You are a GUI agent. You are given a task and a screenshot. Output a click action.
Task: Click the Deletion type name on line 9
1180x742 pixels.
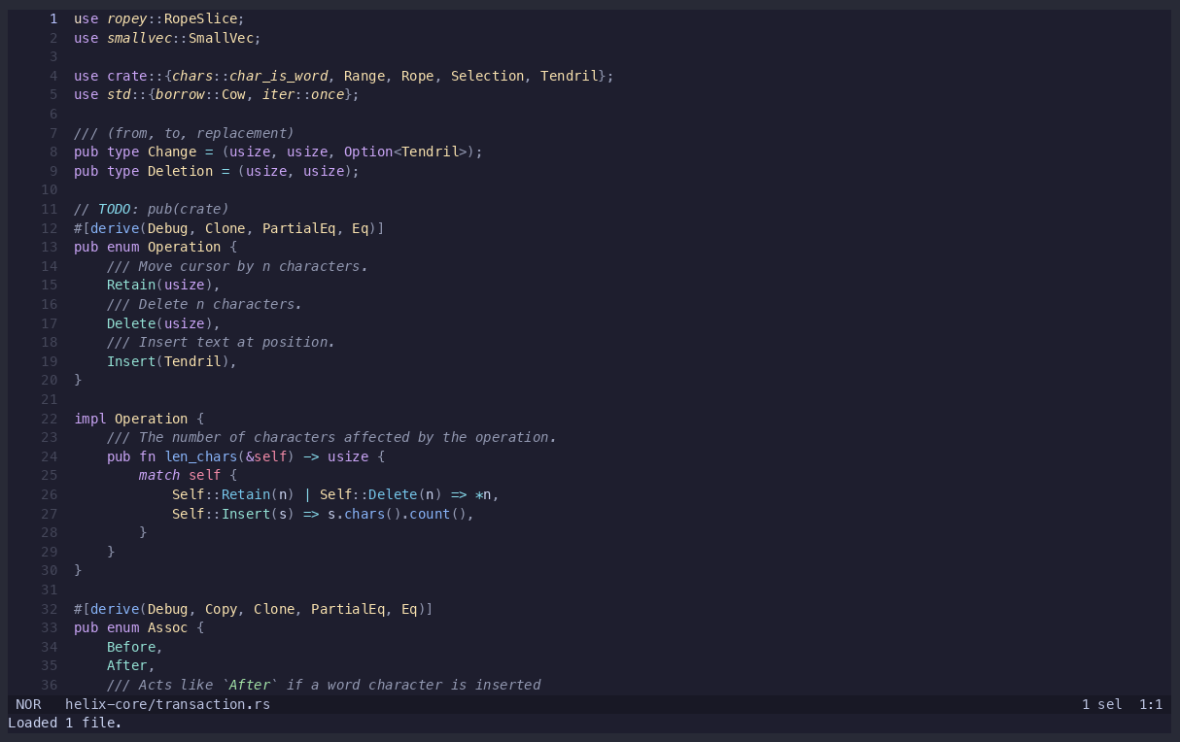180,171
